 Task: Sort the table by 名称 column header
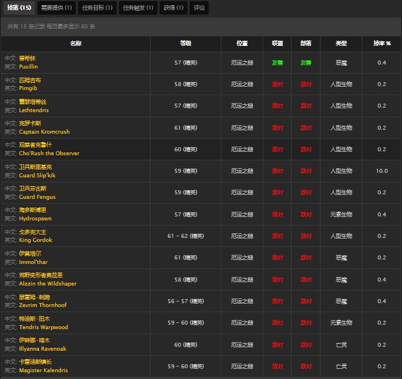(75, 44)
